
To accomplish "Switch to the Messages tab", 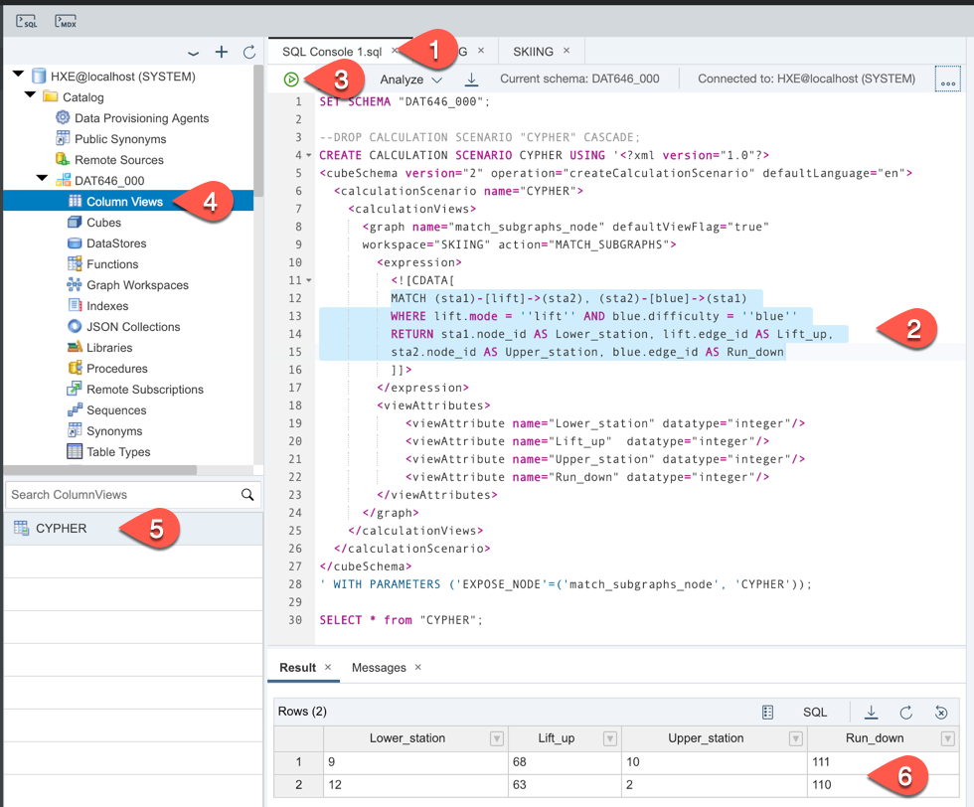I will tap(379, 667).
